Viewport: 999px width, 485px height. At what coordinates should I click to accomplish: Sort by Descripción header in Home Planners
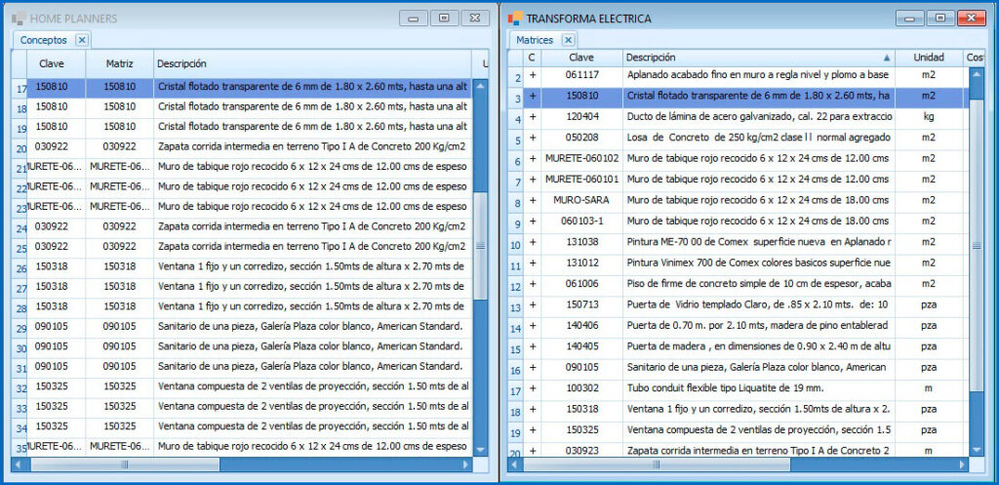312,63
